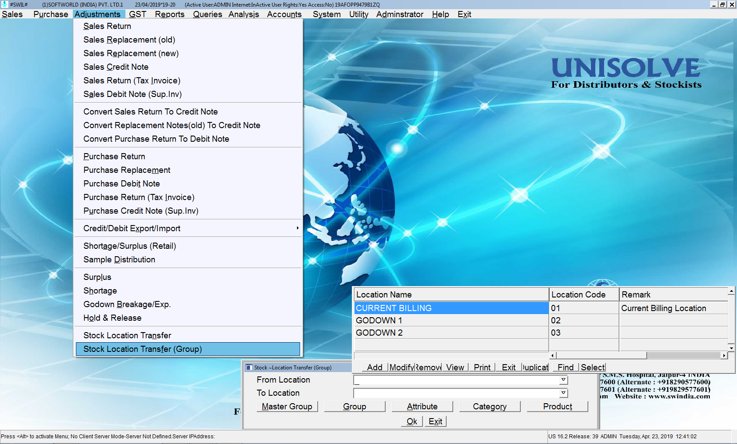Choose Sales Return from Adjustments menu
737x444 pixels.
tap(188, 26)
